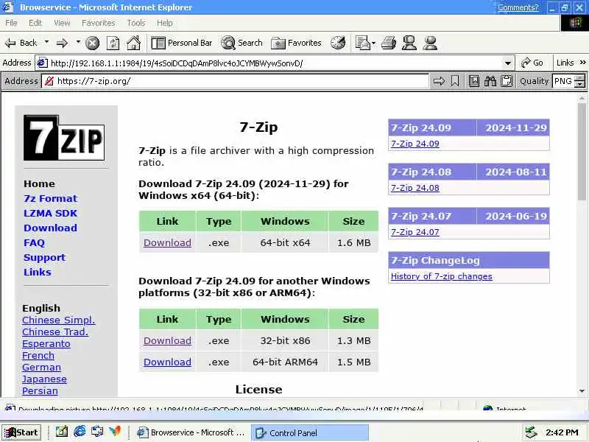Expand the Links toolbar chevron
Viewport: 589px width, 442px height.
tap(583, 63)
